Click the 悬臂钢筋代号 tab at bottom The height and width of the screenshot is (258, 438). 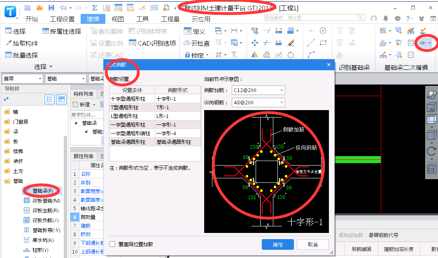(384, 235)
